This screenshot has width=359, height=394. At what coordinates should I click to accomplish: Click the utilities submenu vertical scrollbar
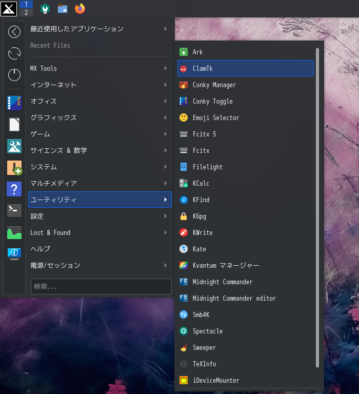click(x=317, y=208)
